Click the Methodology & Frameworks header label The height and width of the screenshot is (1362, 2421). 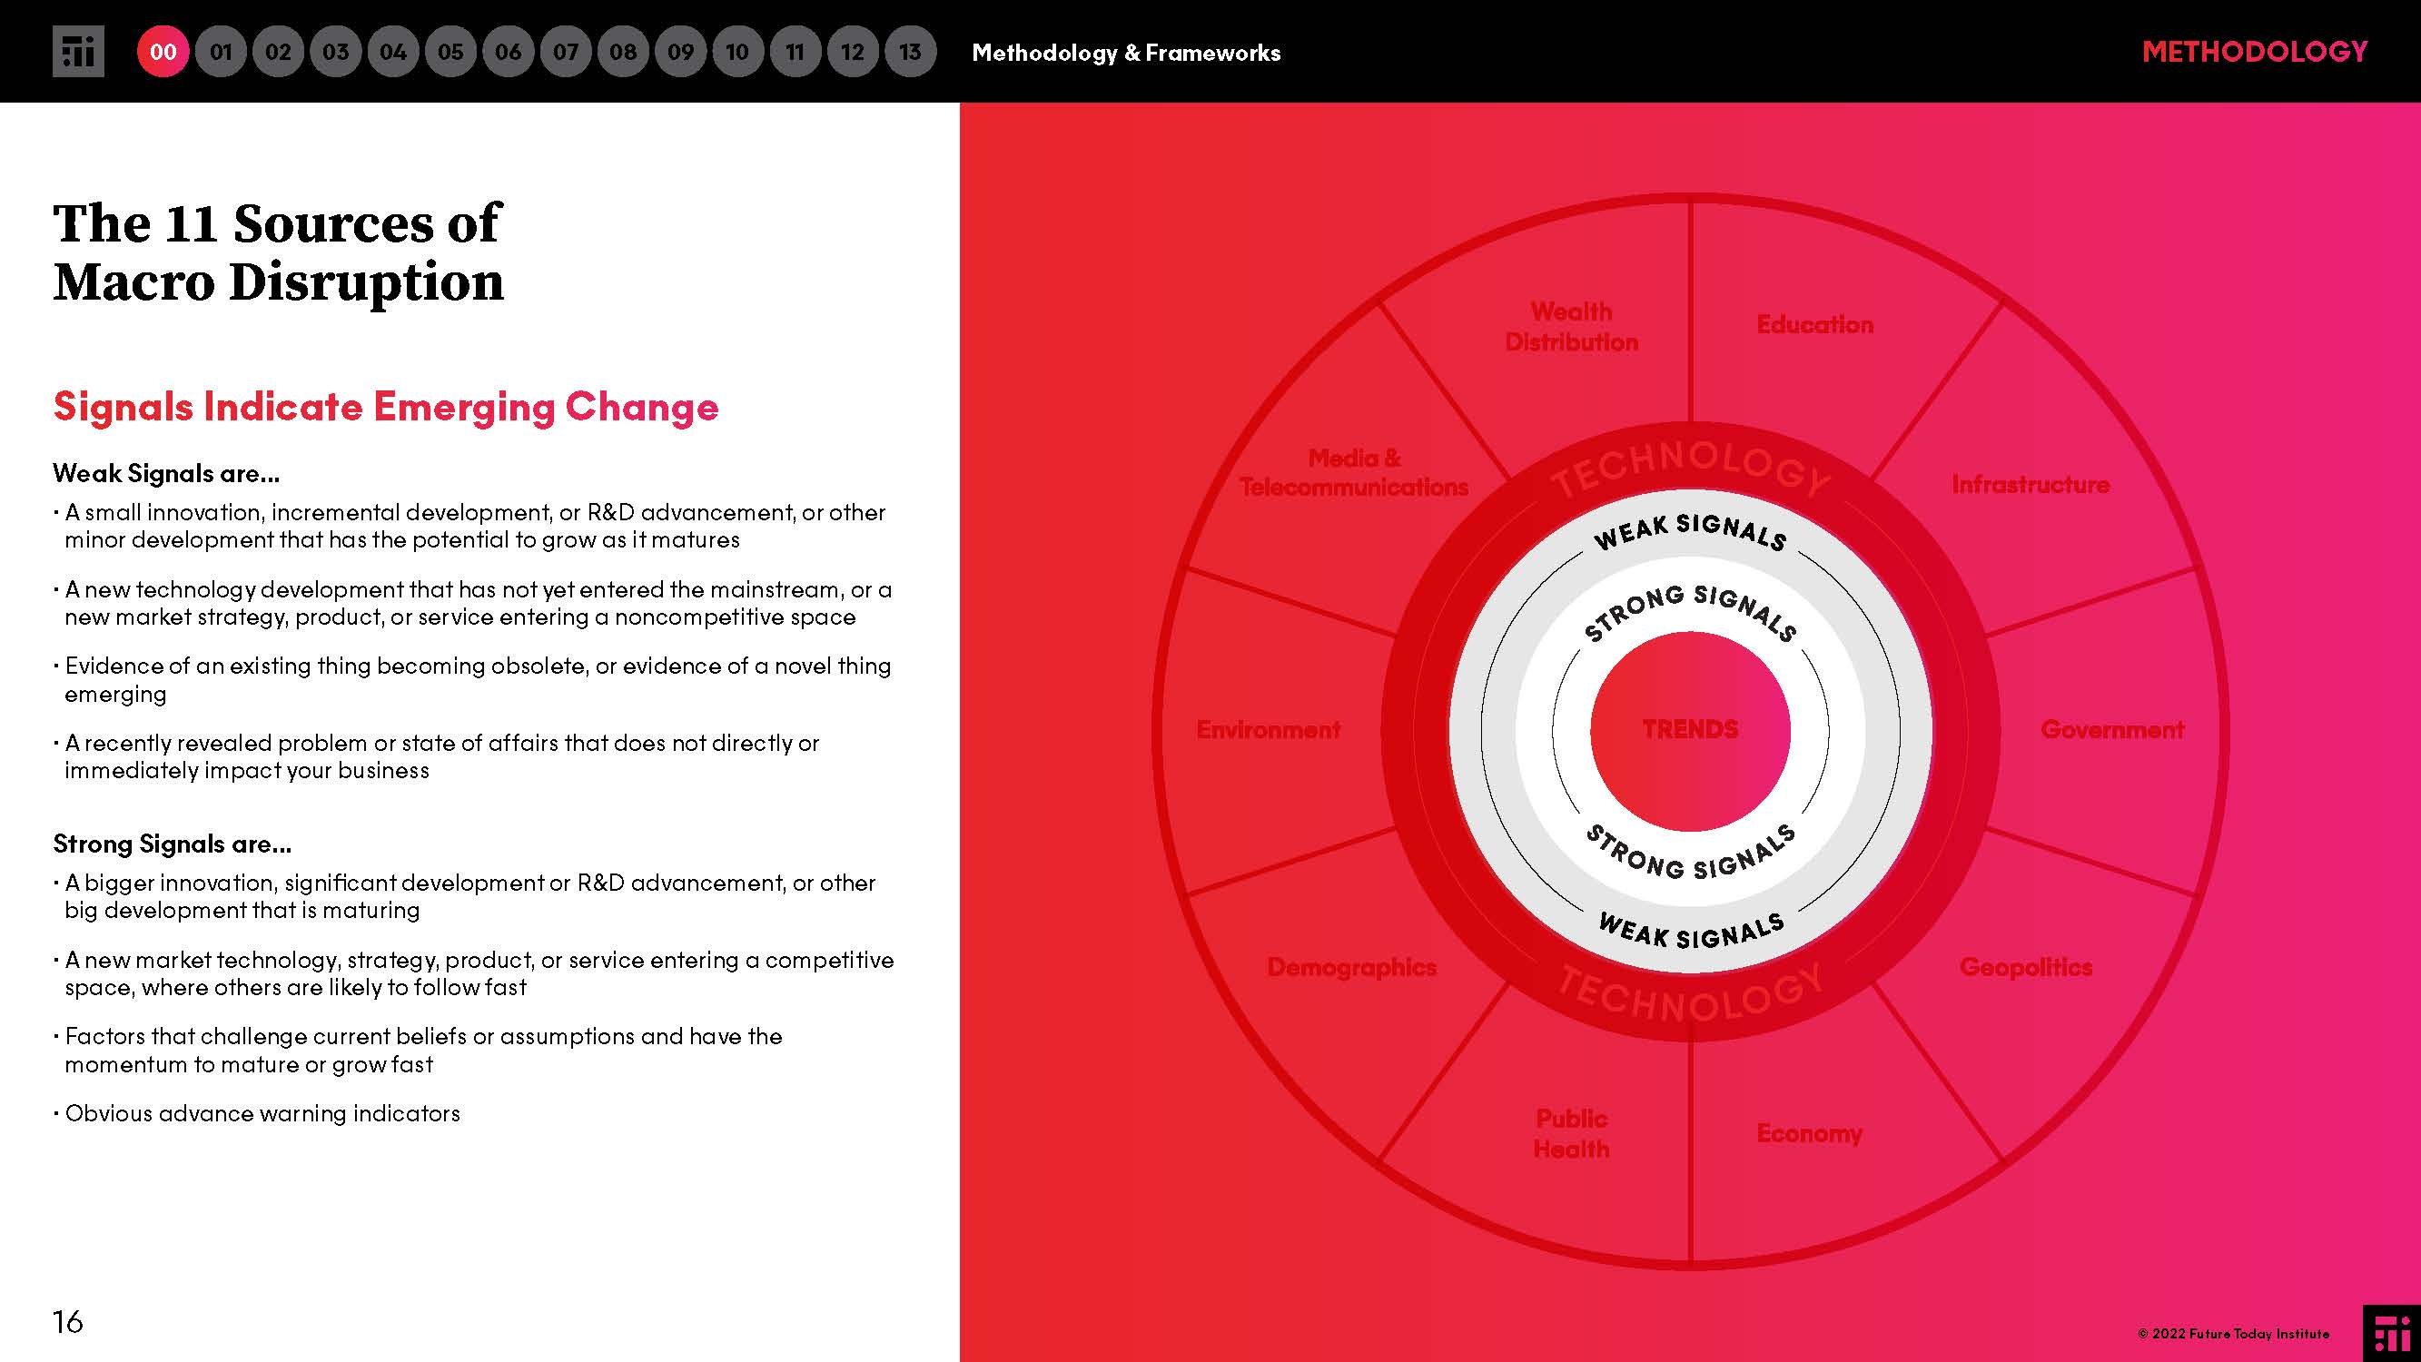coord(1125,53)
